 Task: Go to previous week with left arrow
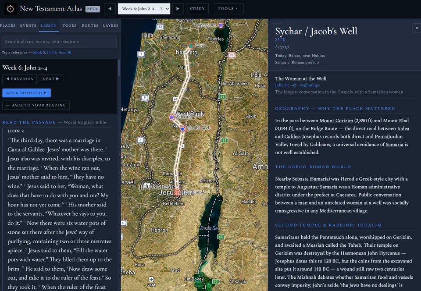tap(110, 9)
